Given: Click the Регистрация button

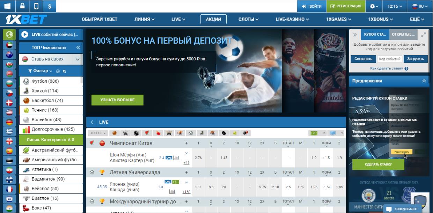Looking at the screenshot, I should (346, 6).
